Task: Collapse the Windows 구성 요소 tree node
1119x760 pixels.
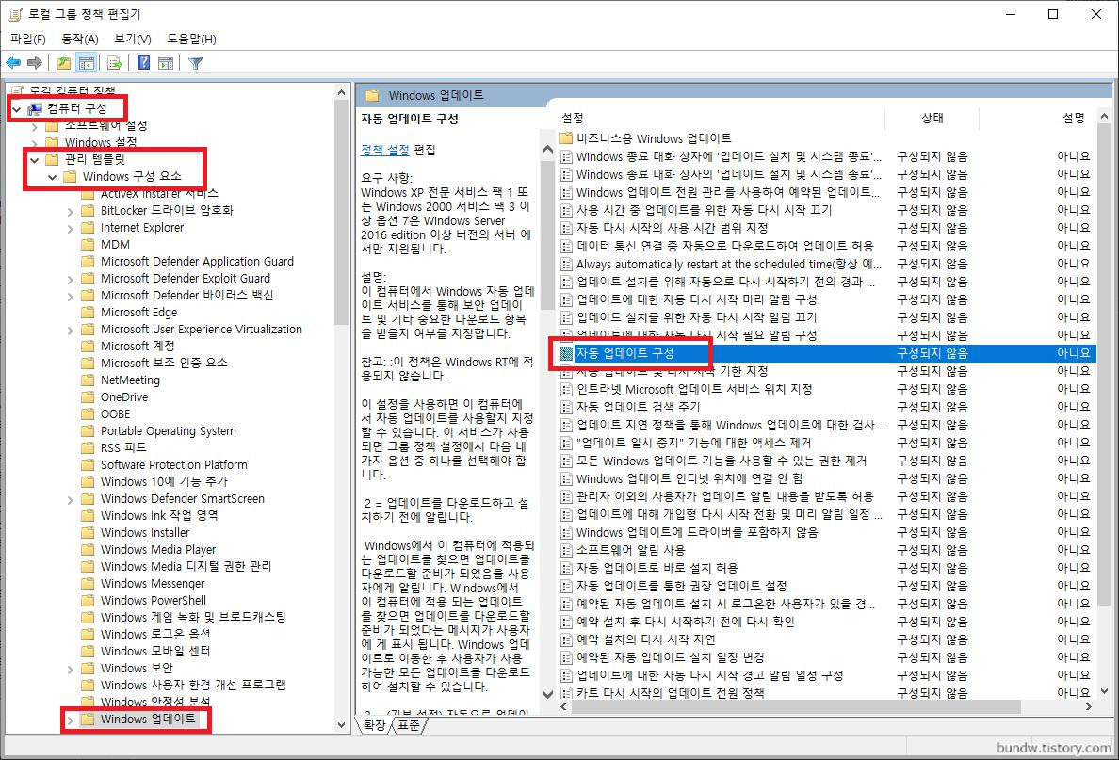Action: click(52, 177)
